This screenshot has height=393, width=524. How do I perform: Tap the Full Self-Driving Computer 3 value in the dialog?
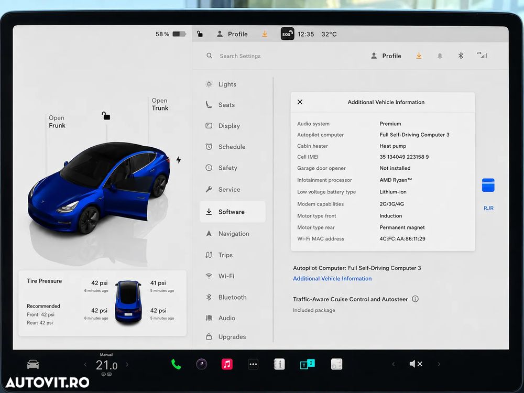[414, 135]
